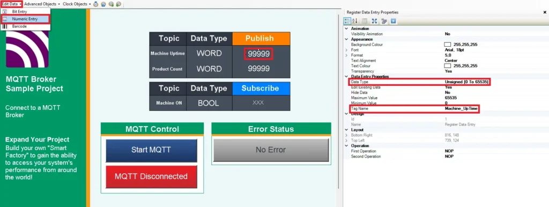Collapse the Animation category
549x207 pixels.
[347, 29]
